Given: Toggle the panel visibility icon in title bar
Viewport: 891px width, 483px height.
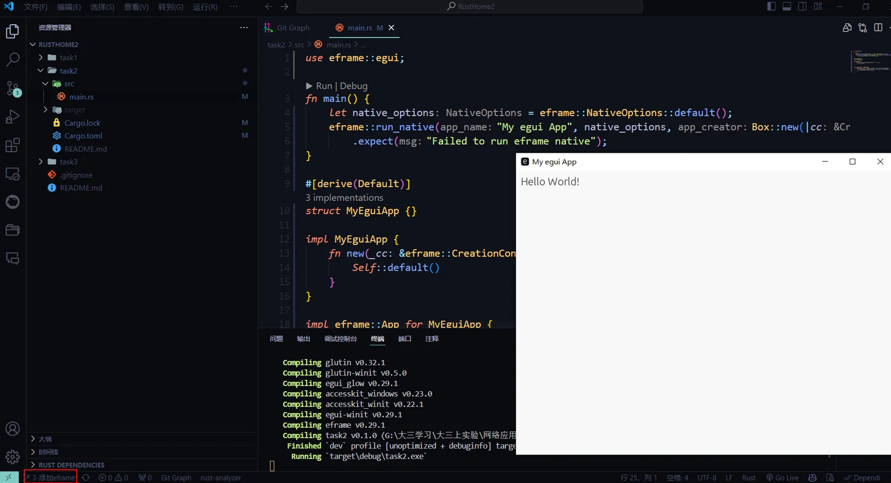Looking at the screenshot, I should (787, 6).
